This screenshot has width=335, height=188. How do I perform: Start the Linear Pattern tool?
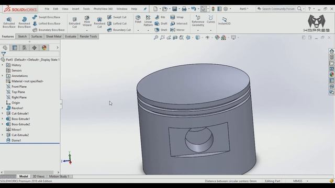coord(148,20)
